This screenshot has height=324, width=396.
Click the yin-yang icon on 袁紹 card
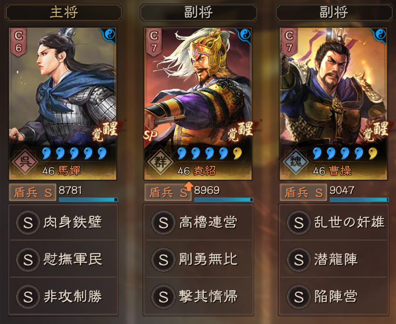tap(245, 34)
